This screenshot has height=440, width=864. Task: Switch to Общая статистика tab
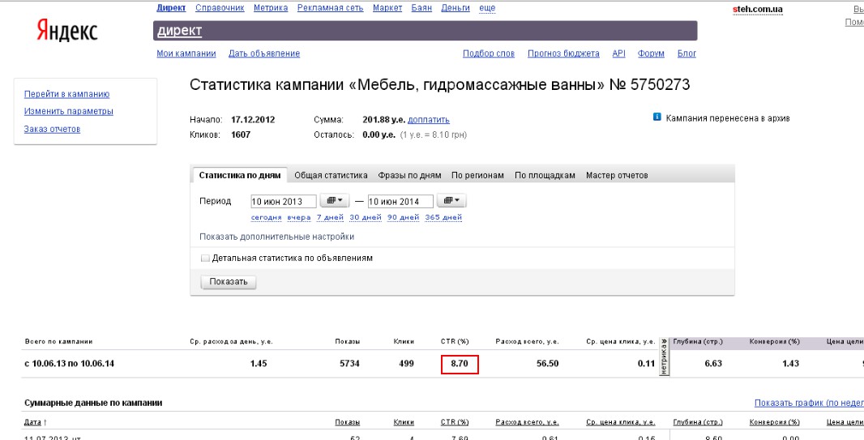[331, 175]
